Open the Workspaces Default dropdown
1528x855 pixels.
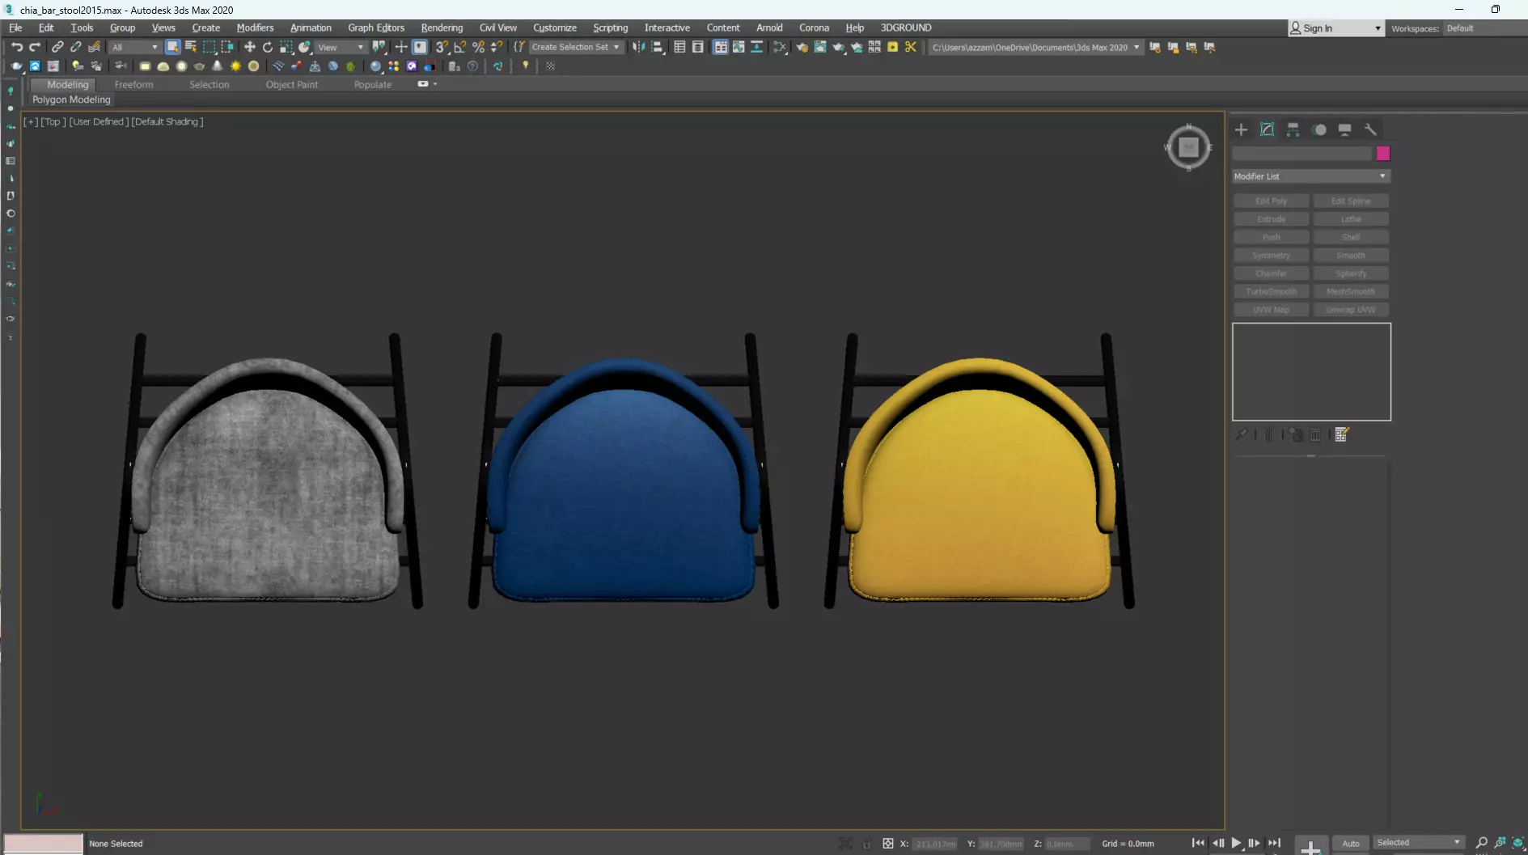click(x=1484, y=28)
